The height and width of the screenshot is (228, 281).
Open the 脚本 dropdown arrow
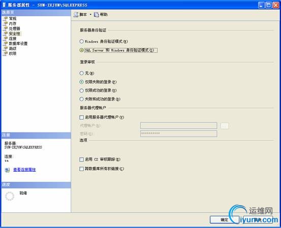tap(90, 15)
